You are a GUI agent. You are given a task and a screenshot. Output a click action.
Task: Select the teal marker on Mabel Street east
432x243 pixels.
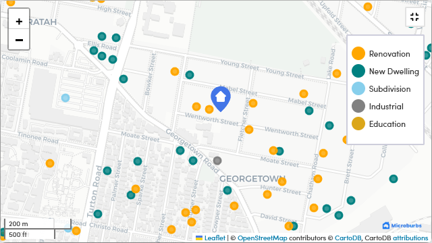[309, 111]
